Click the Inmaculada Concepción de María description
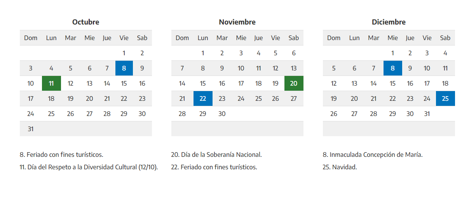Screen dimensions: 476x202 [372, 155]
